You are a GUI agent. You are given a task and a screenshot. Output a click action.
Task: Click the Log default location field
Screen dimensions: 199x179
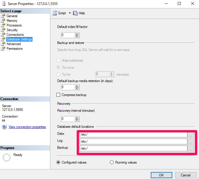coord(133,142)
